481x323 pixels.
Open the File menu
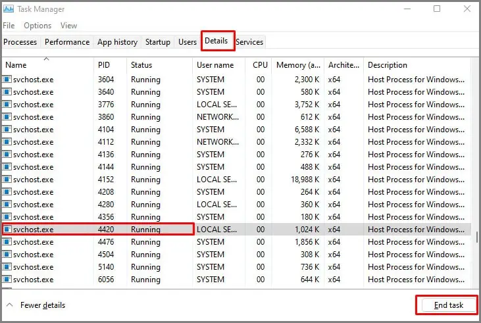9,26
